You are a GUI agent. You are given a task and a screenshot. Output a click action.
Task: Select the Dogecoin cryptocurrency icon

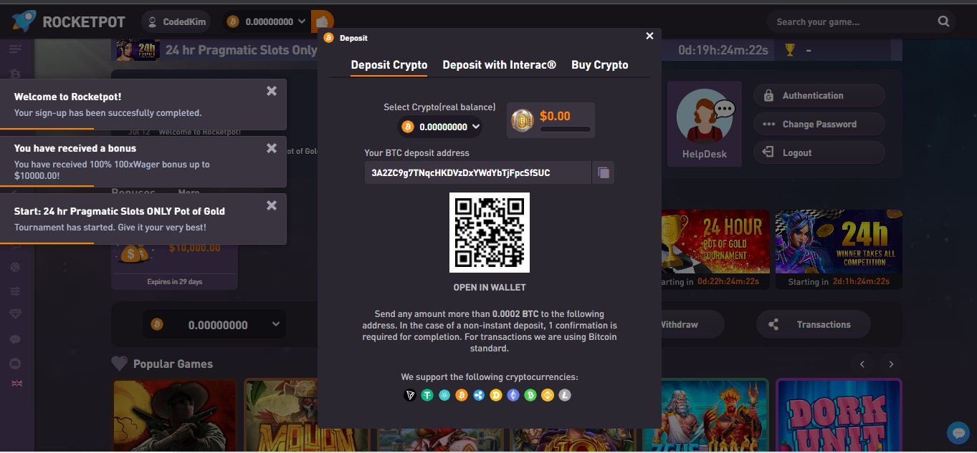[x=496, y=394]
